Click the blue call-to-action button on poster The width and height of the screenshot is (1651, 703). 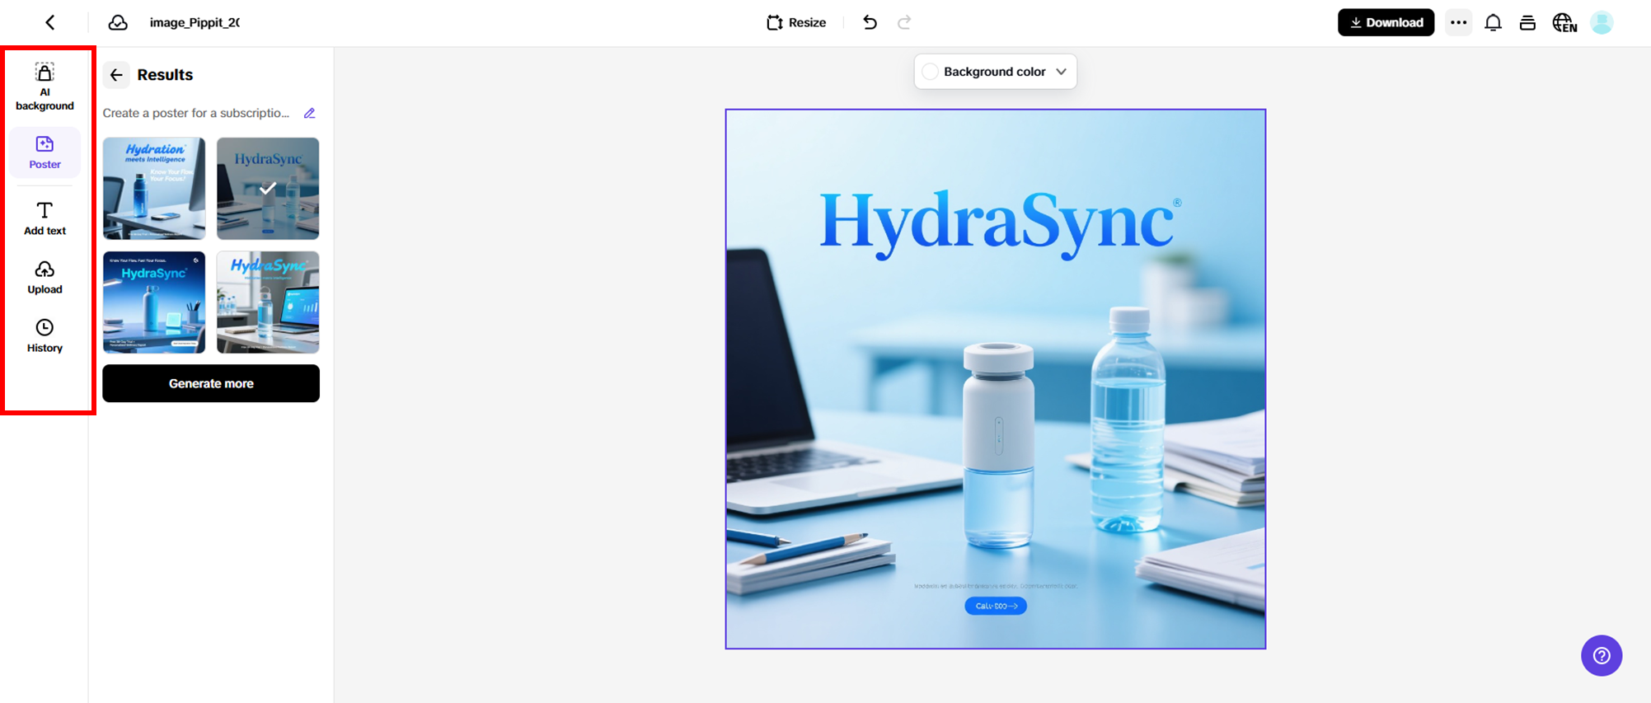996,606
